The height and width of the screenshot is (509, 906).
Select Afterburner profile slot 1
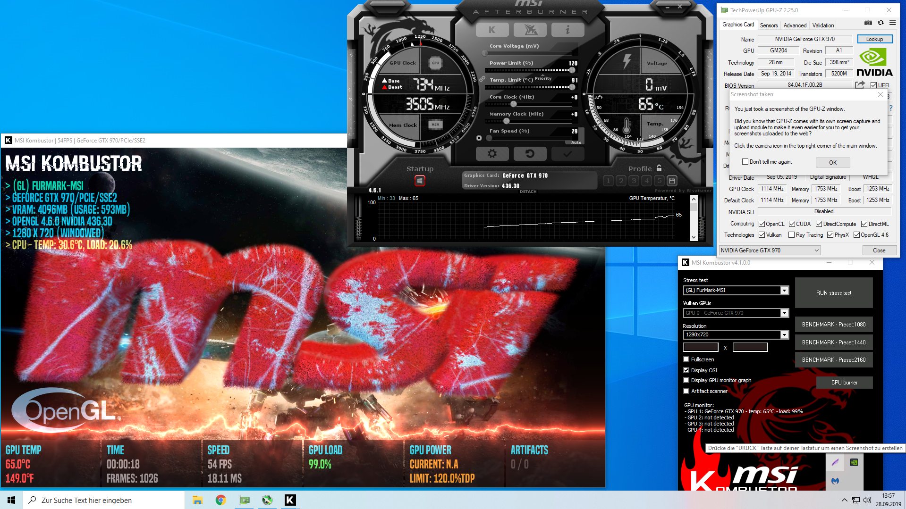point(608,181)
